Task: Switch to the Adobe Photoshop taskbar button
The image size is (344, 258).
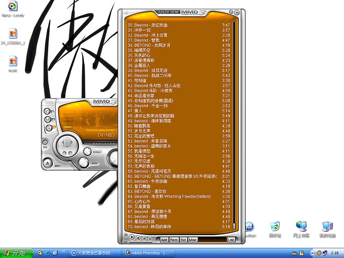Action: click(148, 253)
